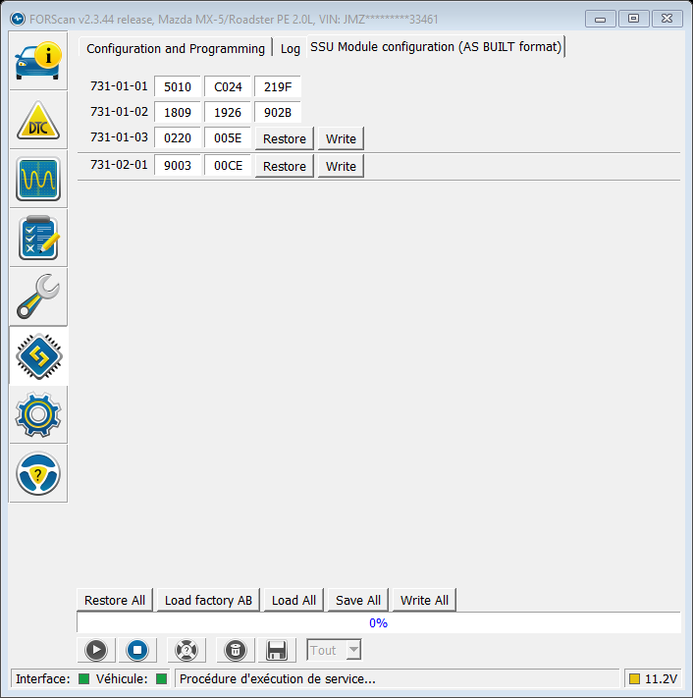Select SSU Module configuration tab
693x698 pixels.
(436, 47)
